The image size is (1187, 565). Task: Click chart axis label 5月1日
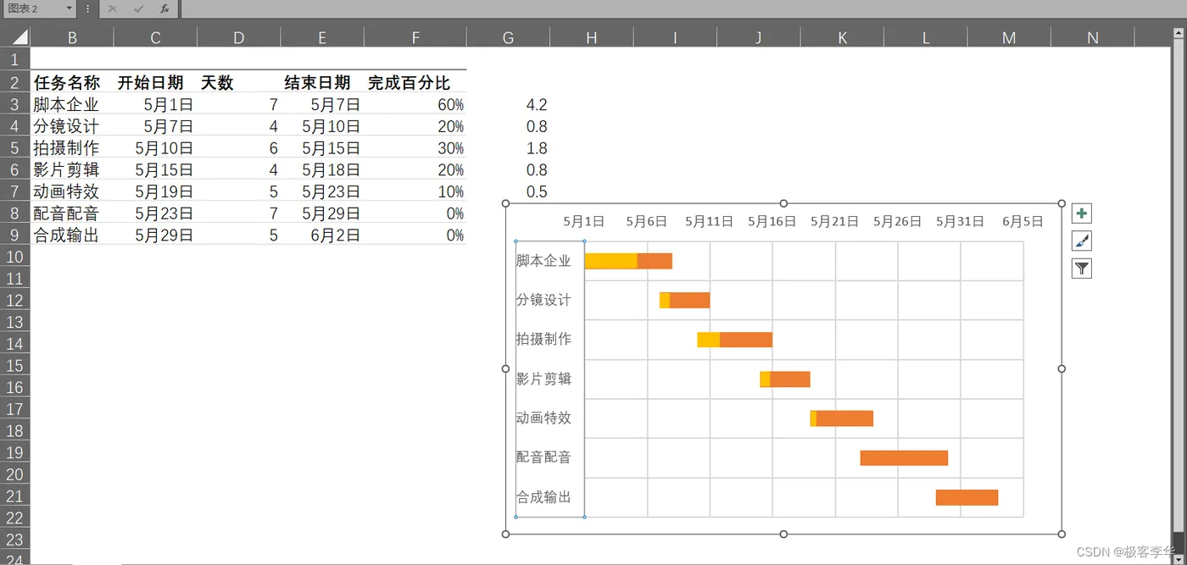click(584, 221)
